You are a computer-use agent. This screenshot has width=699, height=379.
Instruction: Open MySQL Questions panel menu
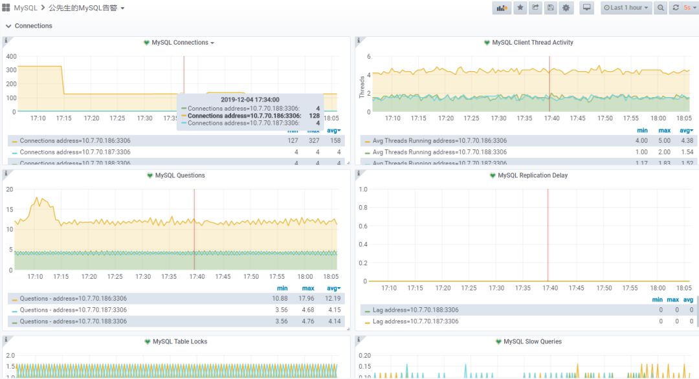click(180, 175)
